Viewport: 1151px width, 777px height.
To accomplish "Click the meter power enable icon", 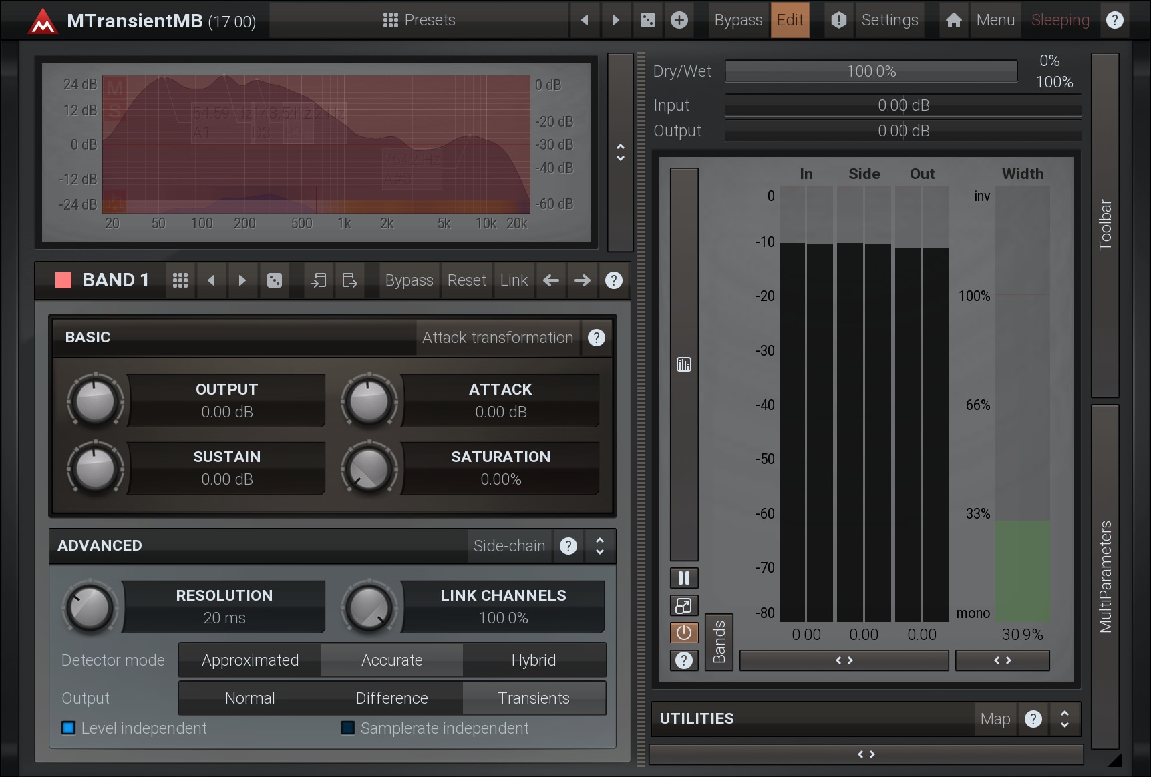I will [683, 633].
